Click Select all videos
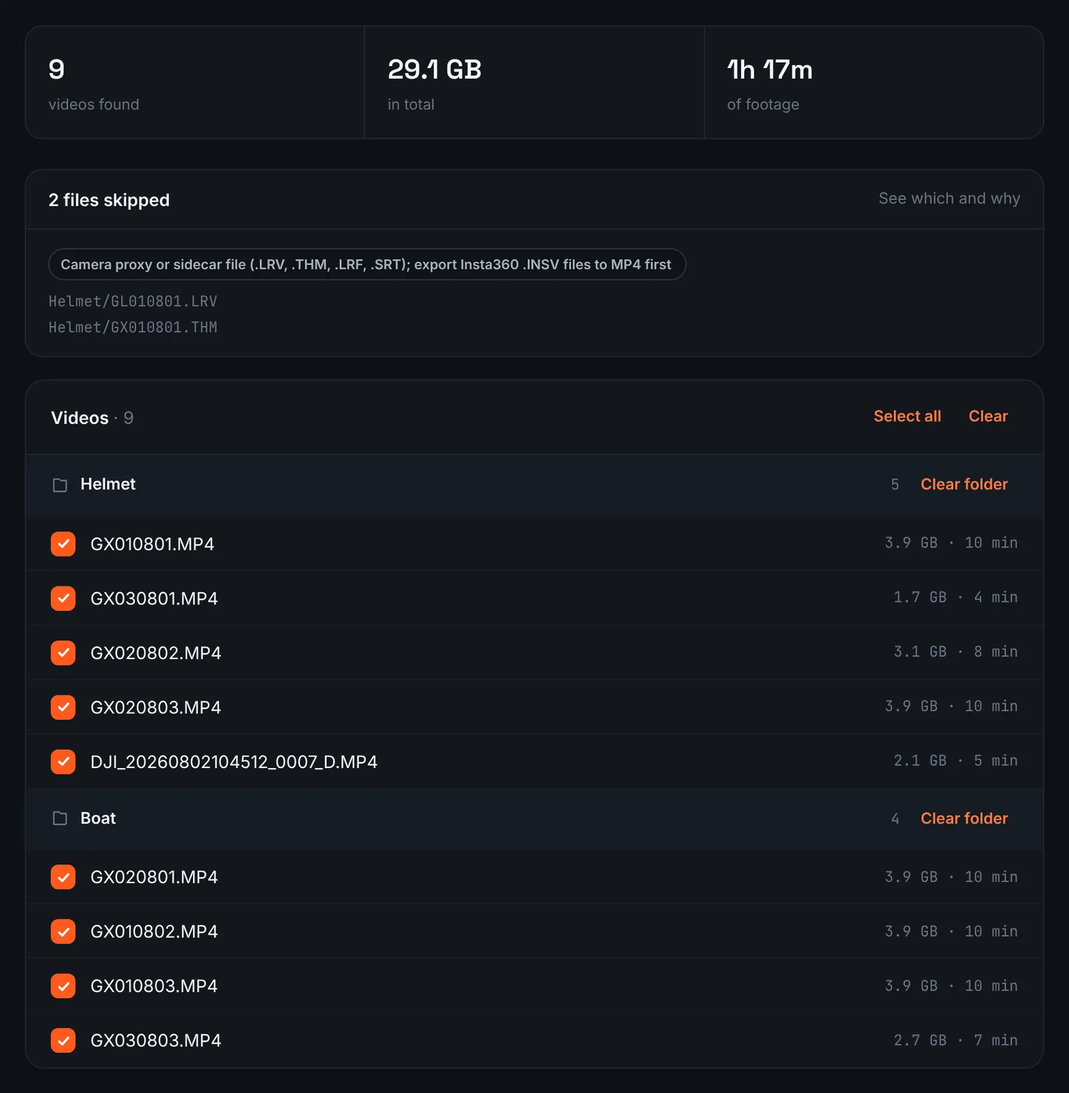Screen dimensions: 1069x1093 point(907,416)
